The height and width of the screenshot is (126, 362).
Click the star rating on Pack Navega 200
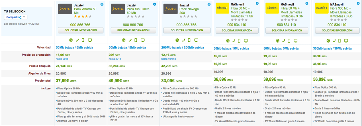click(189, 17)
